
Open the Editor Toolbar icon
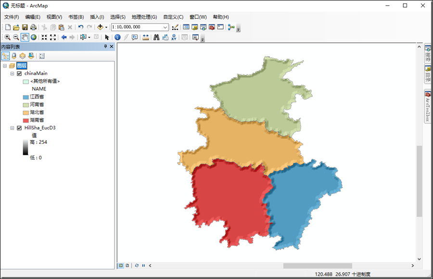176,27
